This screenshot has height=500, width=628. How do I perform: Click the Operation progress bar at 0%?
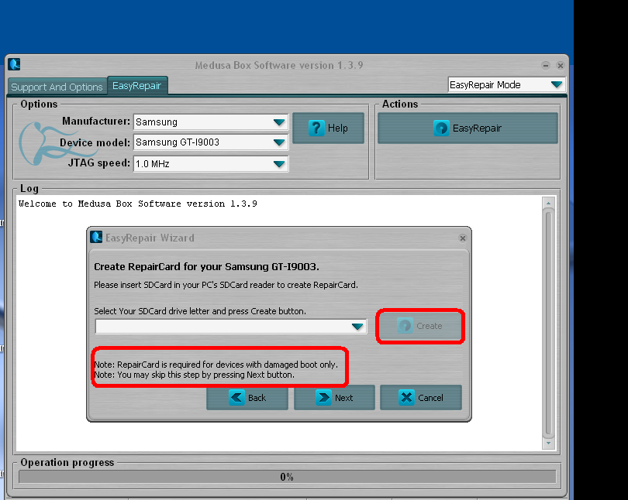(287, 477)
